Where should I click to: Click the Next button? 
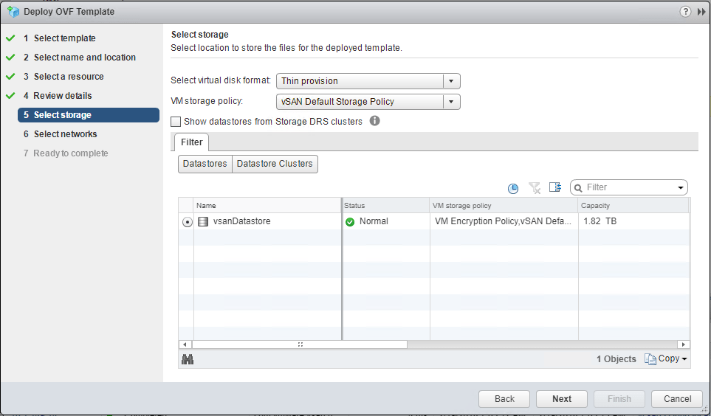(x=561, y=399)
